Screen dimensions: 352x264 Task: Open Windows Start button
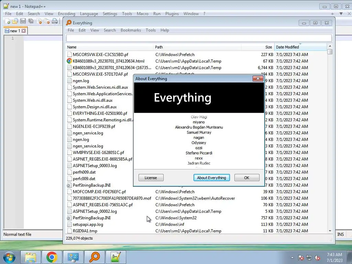[9, 257]
